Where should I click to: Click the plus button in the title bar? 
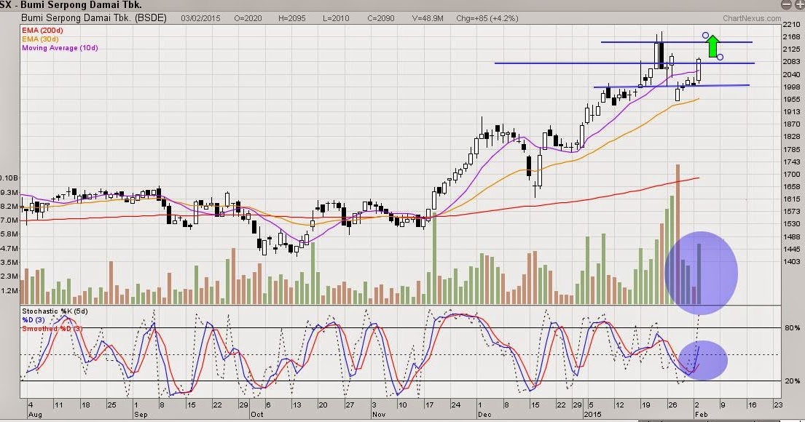[x=799, y=4]
